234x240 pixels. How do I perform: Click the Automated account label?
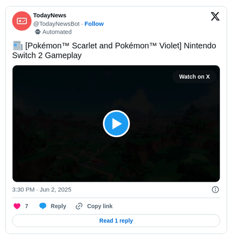click(57, 32)
